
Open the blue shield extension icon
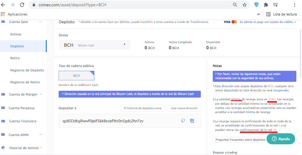tap(256, 5)
